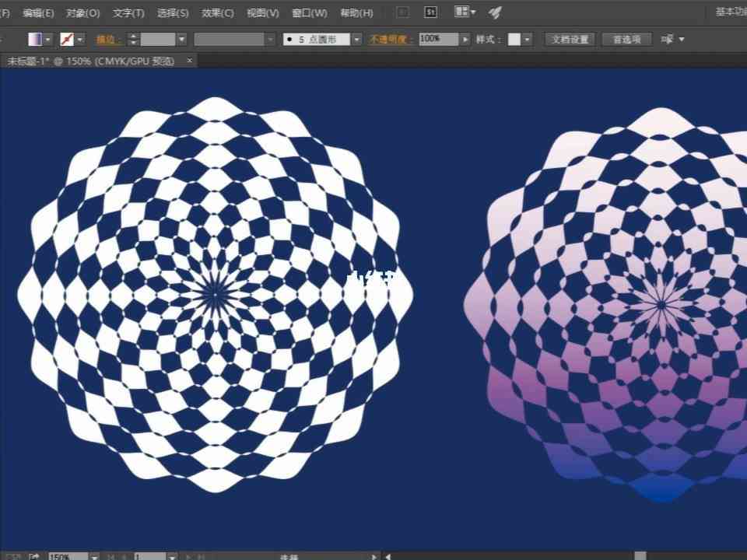Viewport: 747px width, 560px height.
Task: Click the artboard number field
Action: [x=149, y=556]
